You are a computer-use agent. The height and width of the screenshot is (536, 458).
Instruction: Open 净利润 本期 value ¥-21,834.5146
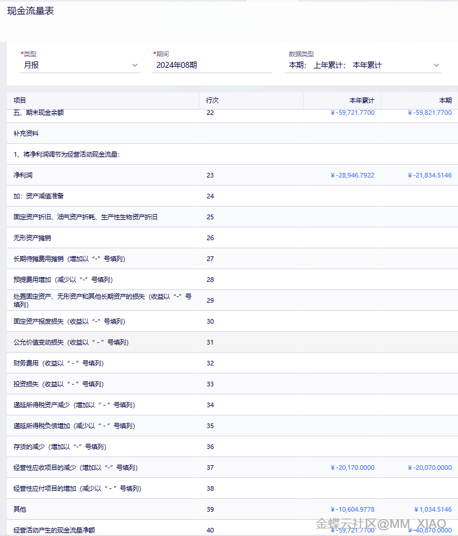pos(430,175)
